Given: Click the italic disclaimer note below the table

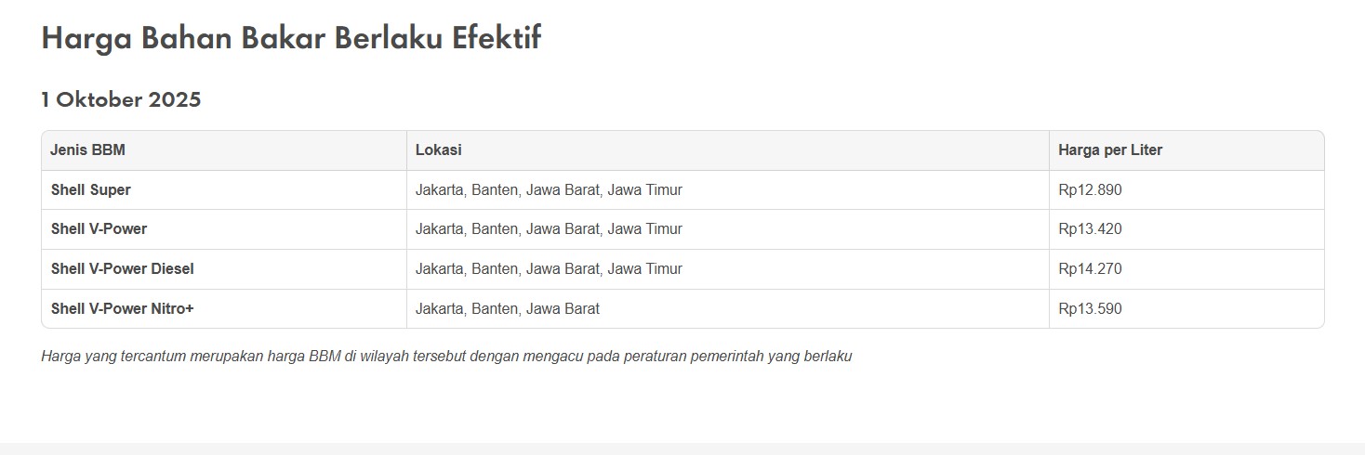Looking at the screenshot, I should [446, 357].
